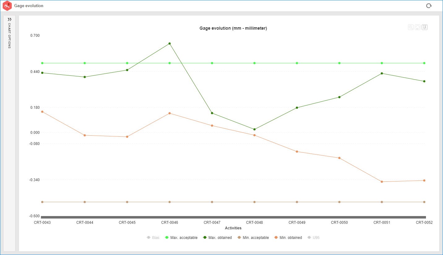The height and width of the screenshot is (255, 443).
Task: Click Max. obtained lowest point at CRT-0048
Action: tap(254, 129)
